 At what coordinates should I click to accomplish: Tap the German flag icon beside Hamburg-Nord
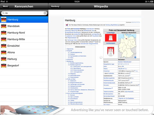[x=4, y=33]
